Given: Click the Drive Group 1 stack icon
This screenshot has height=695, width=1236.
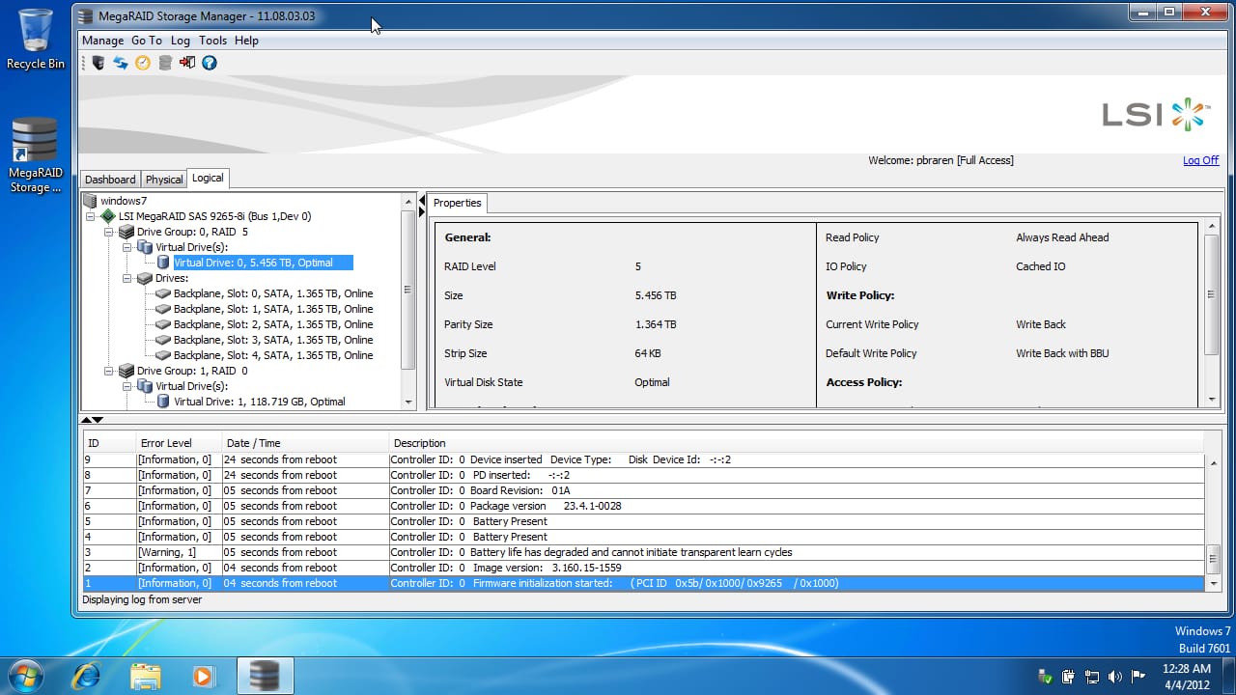Looking at the screenshot, I should [126, 371].
